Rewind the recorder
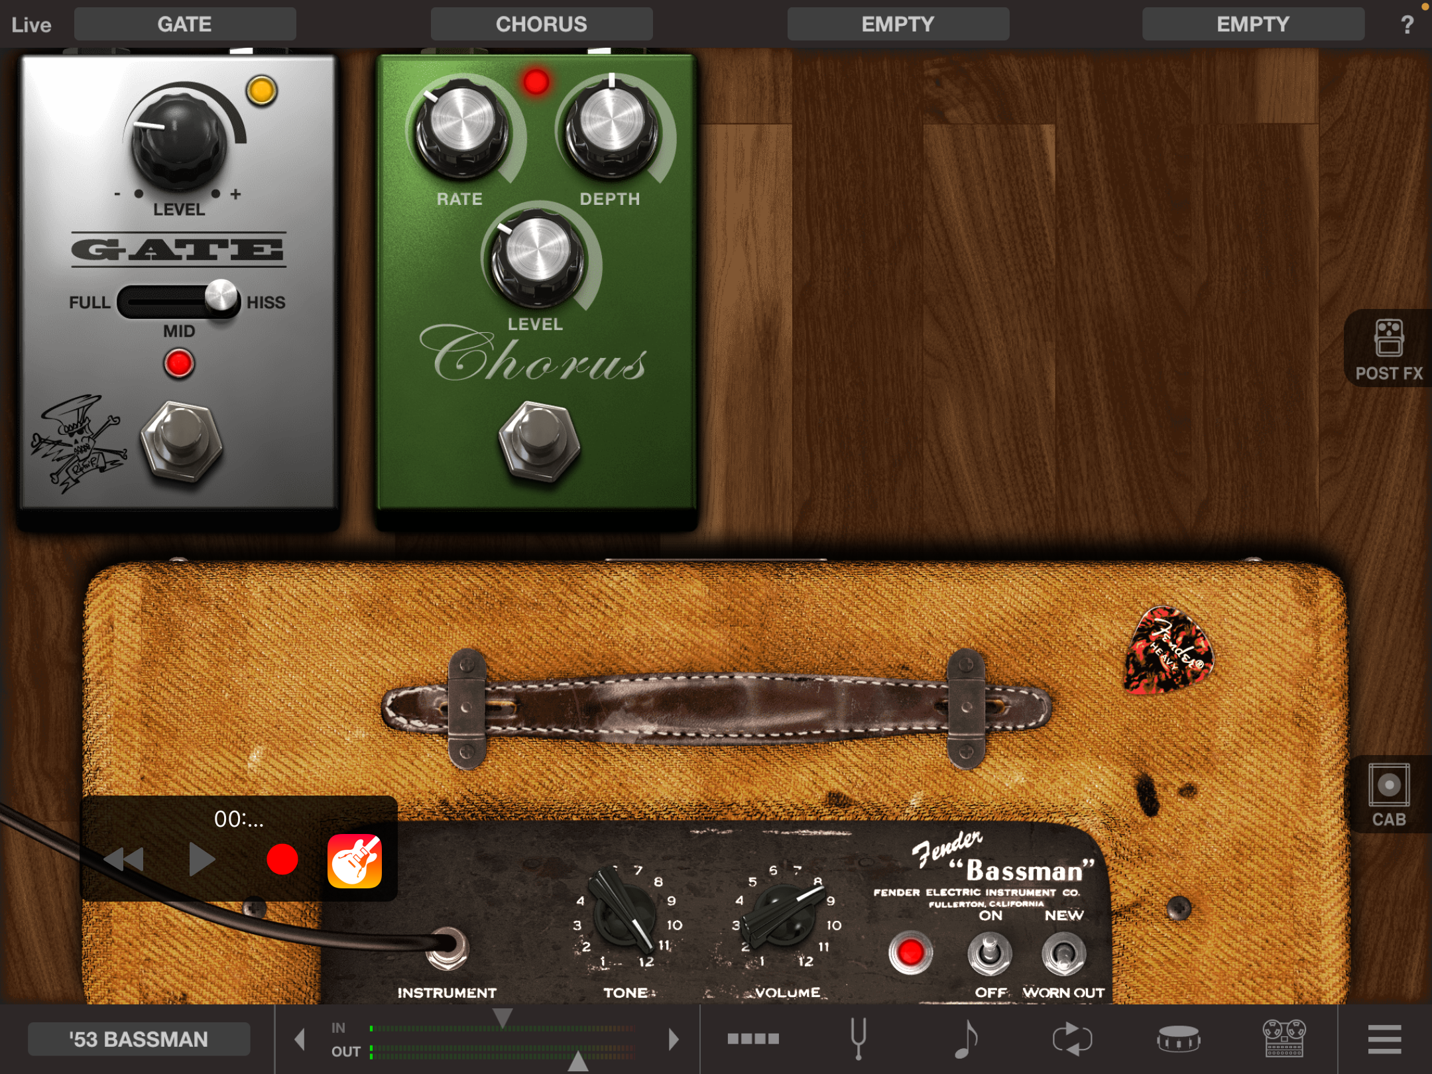The width and height of the screenshot is (1432, 1074). click(x=124, y=860)
